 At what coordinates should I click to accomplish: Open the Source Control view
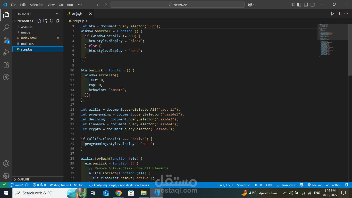click(x=6, y=40)
